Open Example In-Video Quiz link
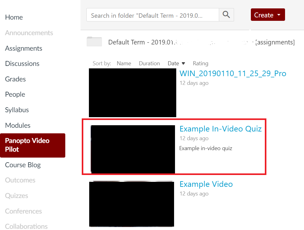The width and height of the screenshot is (304, 230). coord(220,129)
